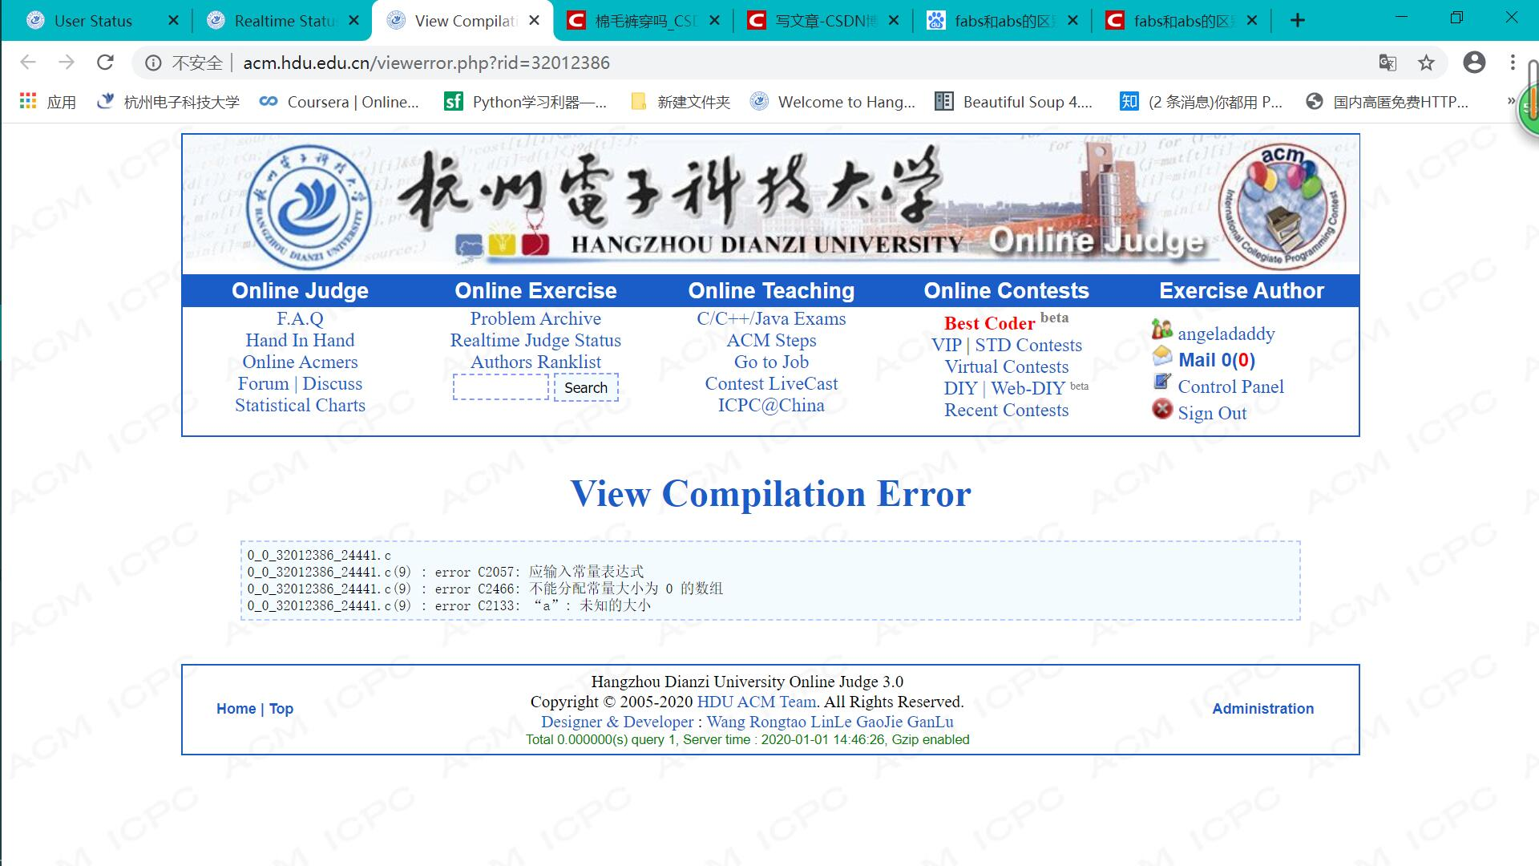
Task: Click the bookmark star icon
Action: point(1426,63)
